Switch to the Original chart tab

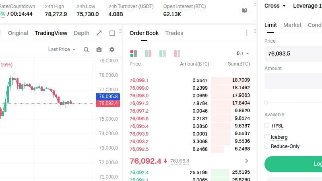click(x=18, y=33)
